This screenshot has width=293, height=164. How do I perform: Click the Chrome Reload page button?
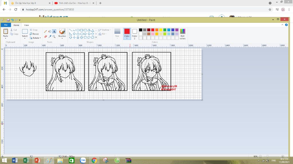click(x=16, y=9)
